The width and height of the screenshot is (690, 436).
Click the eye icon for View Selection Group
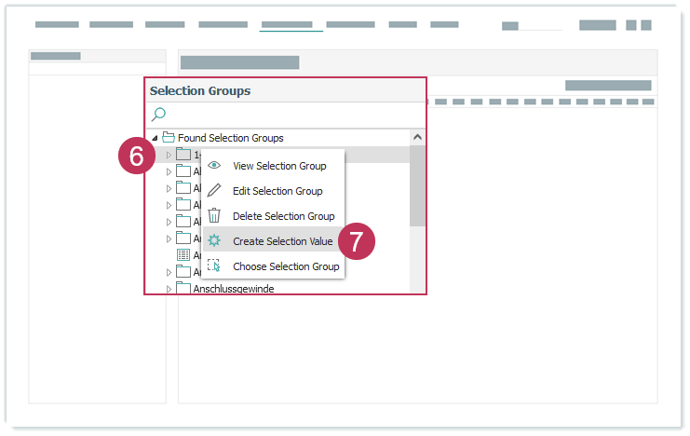214,166
